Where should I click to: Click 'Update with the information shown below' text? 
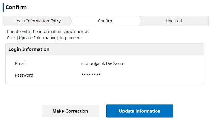(x=48, y=32)
